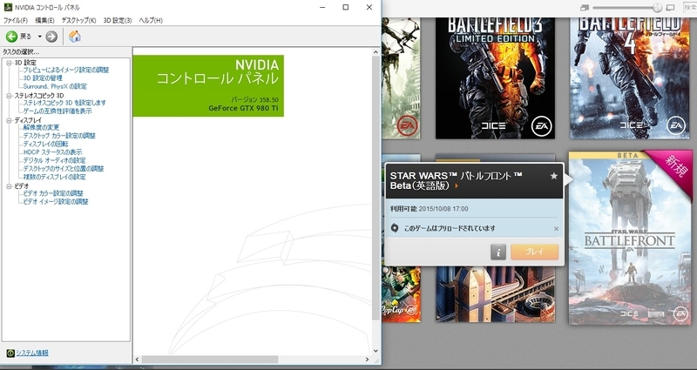Select デスクトップのサイズと位置の調整
This screenshot has height=370, width=697.
63,168
